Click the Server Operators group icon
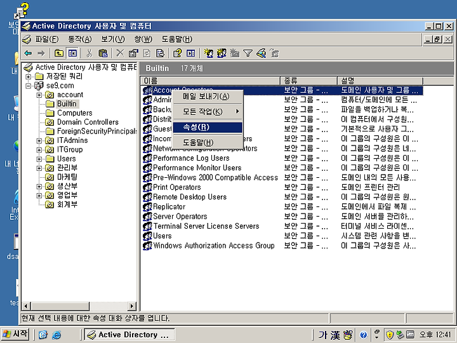Image resolution: width=457 pixels, height=343 pixels. pyautogui.click(x=147, y=217)
